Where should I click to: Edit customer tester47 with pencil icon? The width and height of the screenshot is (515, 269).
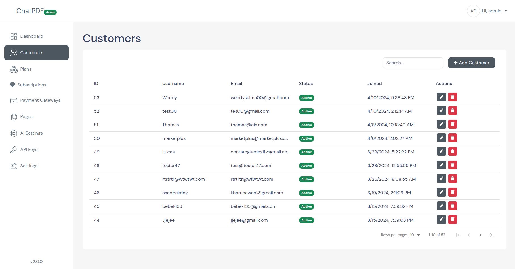pyautogui.click(x=441, y=165)
